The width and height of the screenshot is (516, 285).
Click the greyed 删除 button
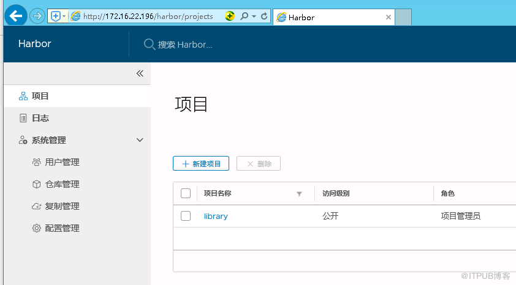point(259,163)
